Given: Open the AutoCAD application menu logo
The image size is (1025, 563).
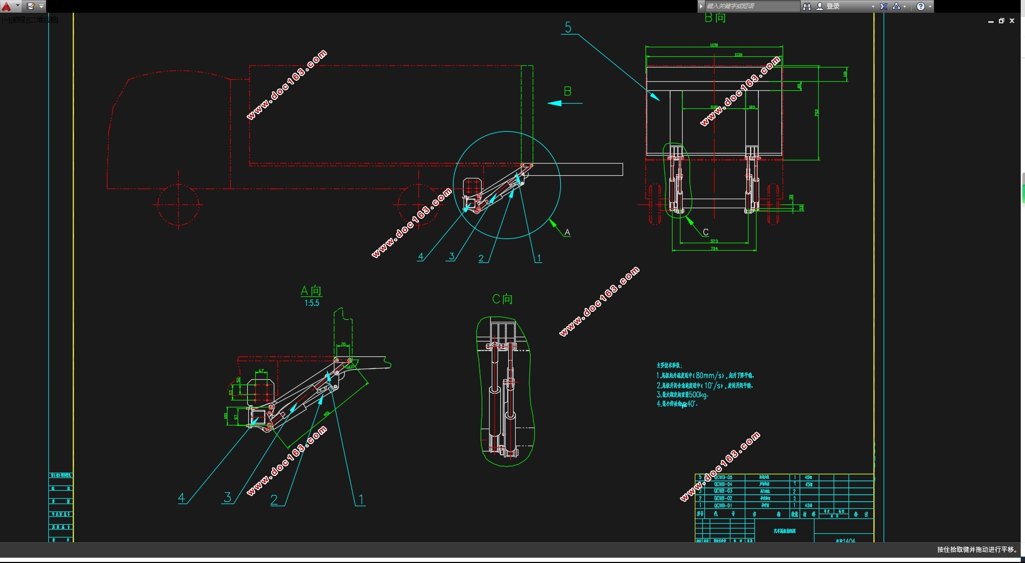Looking at the screenshot, I should click(x=6, y=6).
